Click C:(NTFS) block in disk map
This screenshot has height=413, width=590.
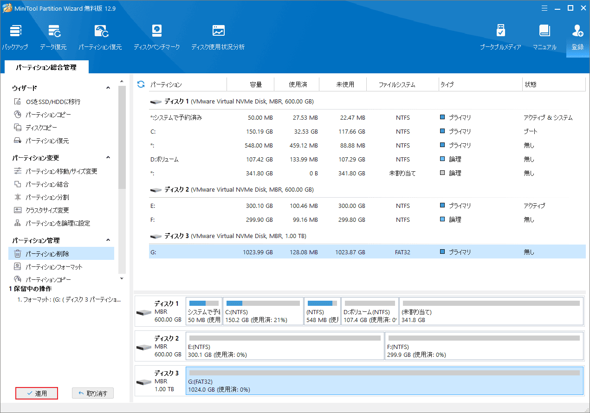click(x=263, y=311)
